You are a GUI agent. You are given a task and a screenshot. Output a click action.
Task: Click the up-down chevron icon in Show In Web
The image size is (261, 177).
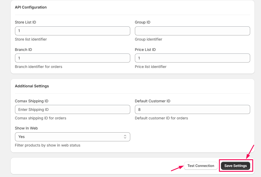point(125,137)
